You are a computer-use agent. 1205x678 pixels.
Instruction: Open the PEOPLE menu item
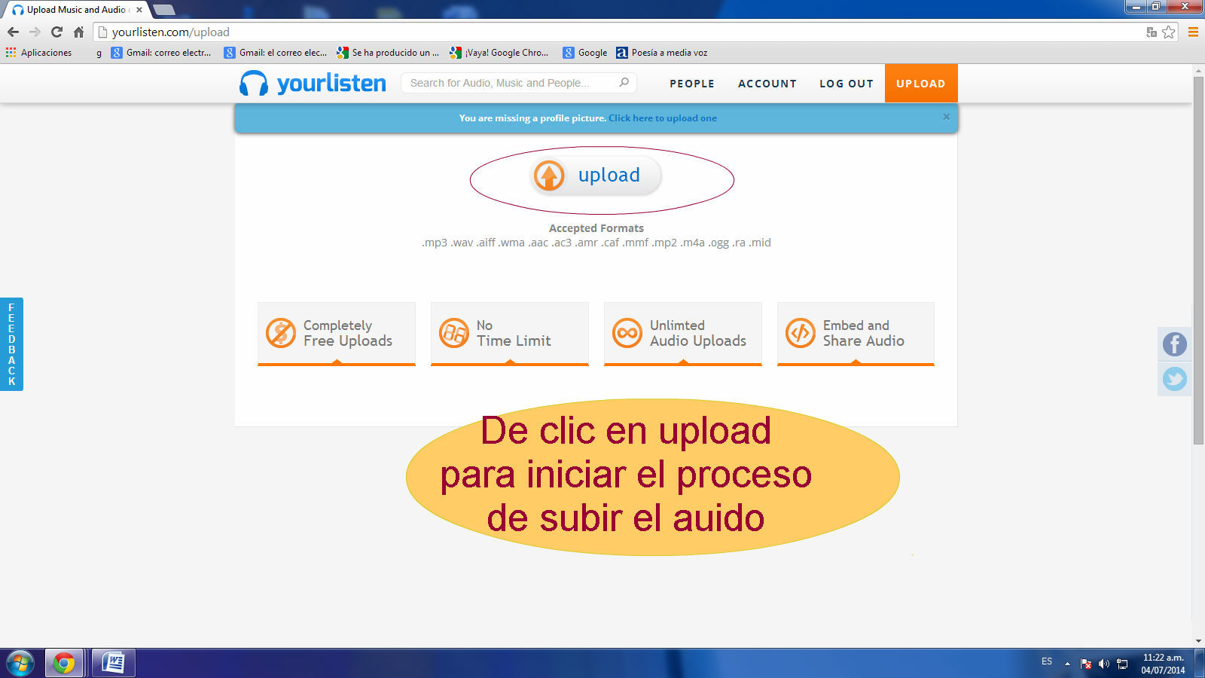coord(692,84)
